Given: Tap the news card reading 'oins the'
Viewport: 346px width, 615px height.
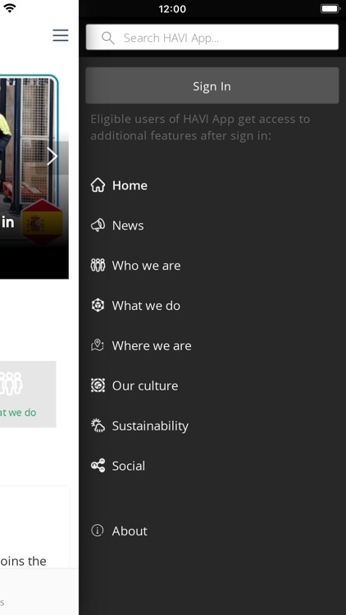Looking at the screenshot, I should [34, 527].
